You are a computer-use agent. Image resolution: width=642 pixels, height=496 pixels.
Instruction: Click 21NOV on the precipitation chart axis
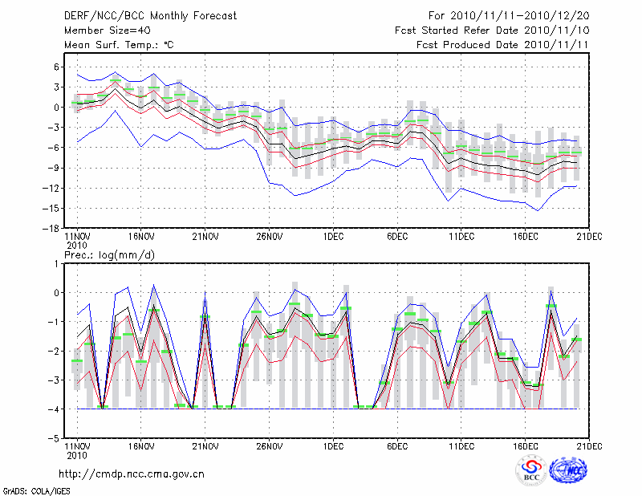pos(205,446)
